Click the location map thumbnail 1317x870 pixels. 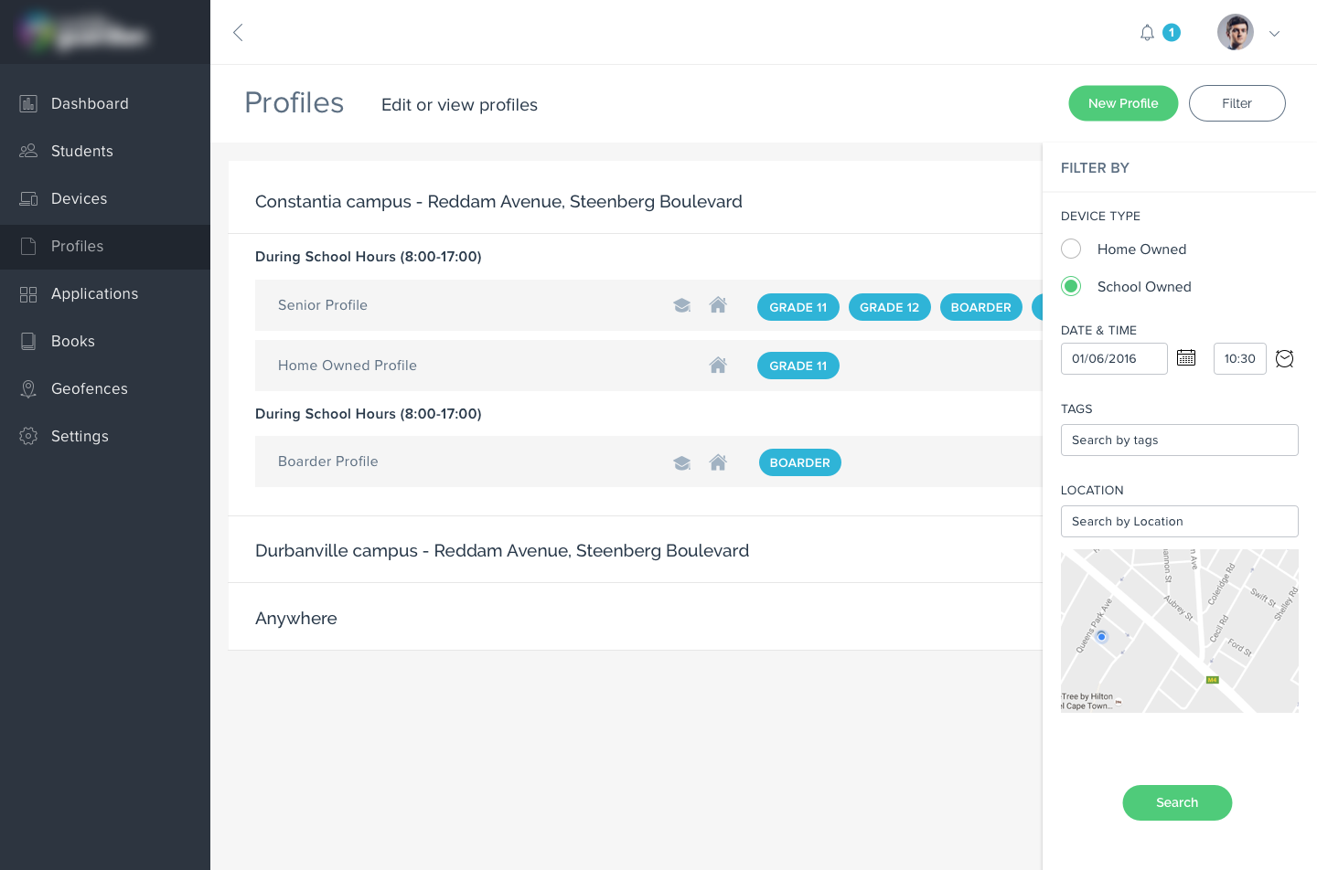click(1179, 631)
